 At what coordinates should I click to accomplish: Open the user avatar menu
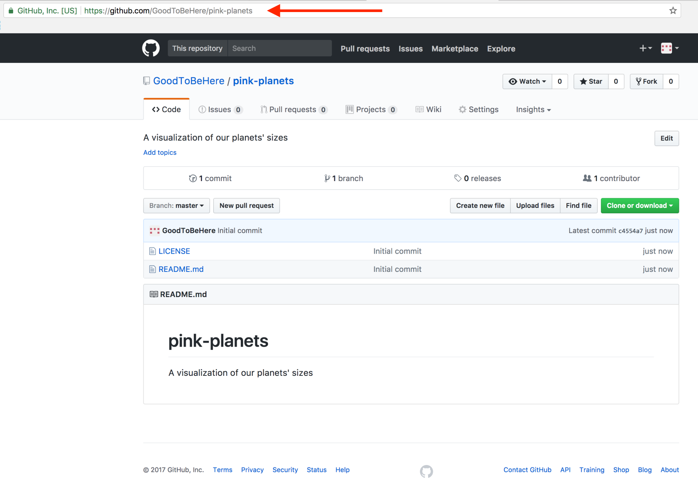click(670, 48)
